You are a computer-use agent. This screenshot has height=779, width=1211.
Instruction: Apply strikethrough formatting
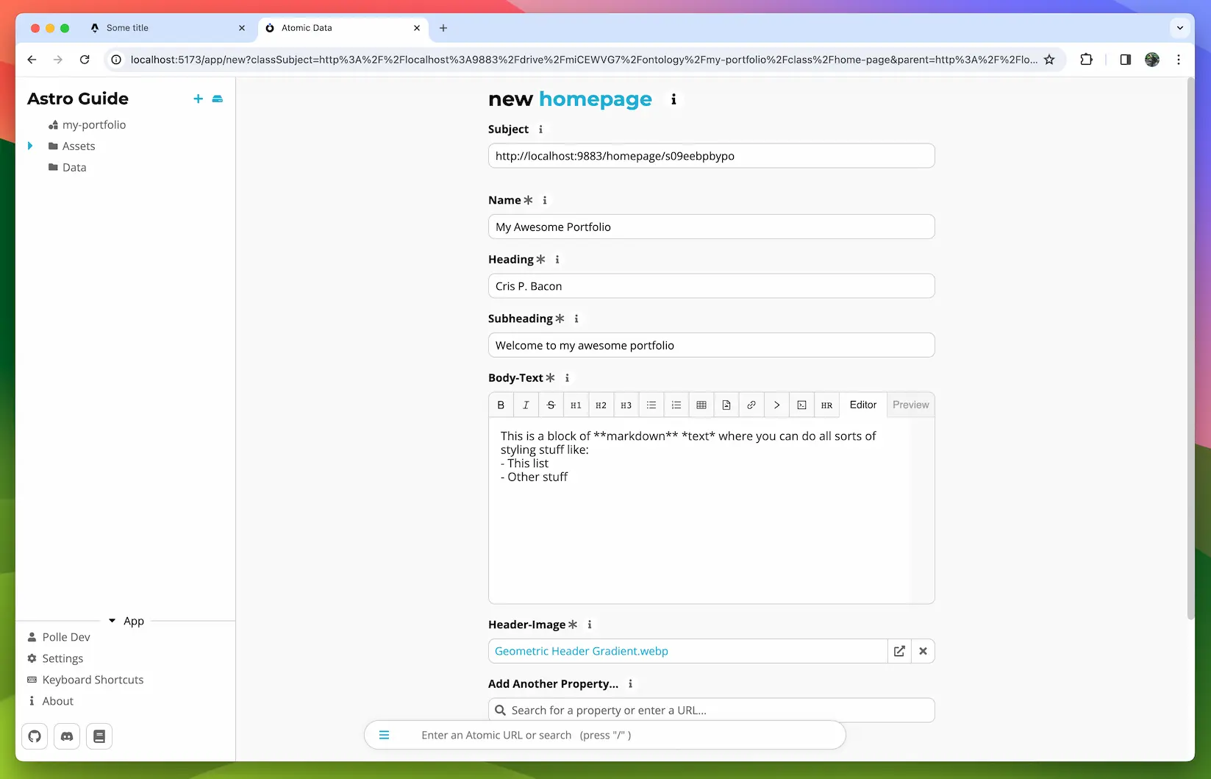click(x=551, y=405)
